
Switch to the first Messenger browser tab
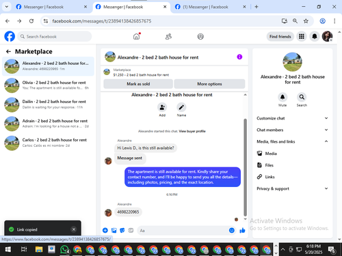pos(51,7)
